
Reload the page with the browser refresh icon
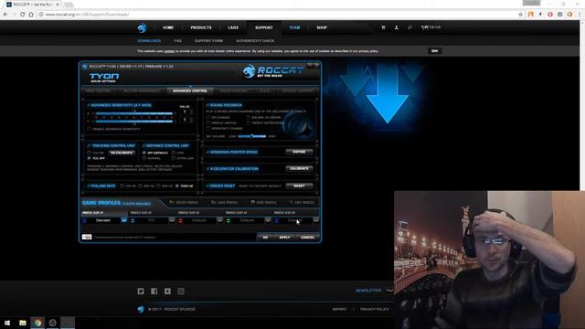point(22,15)
